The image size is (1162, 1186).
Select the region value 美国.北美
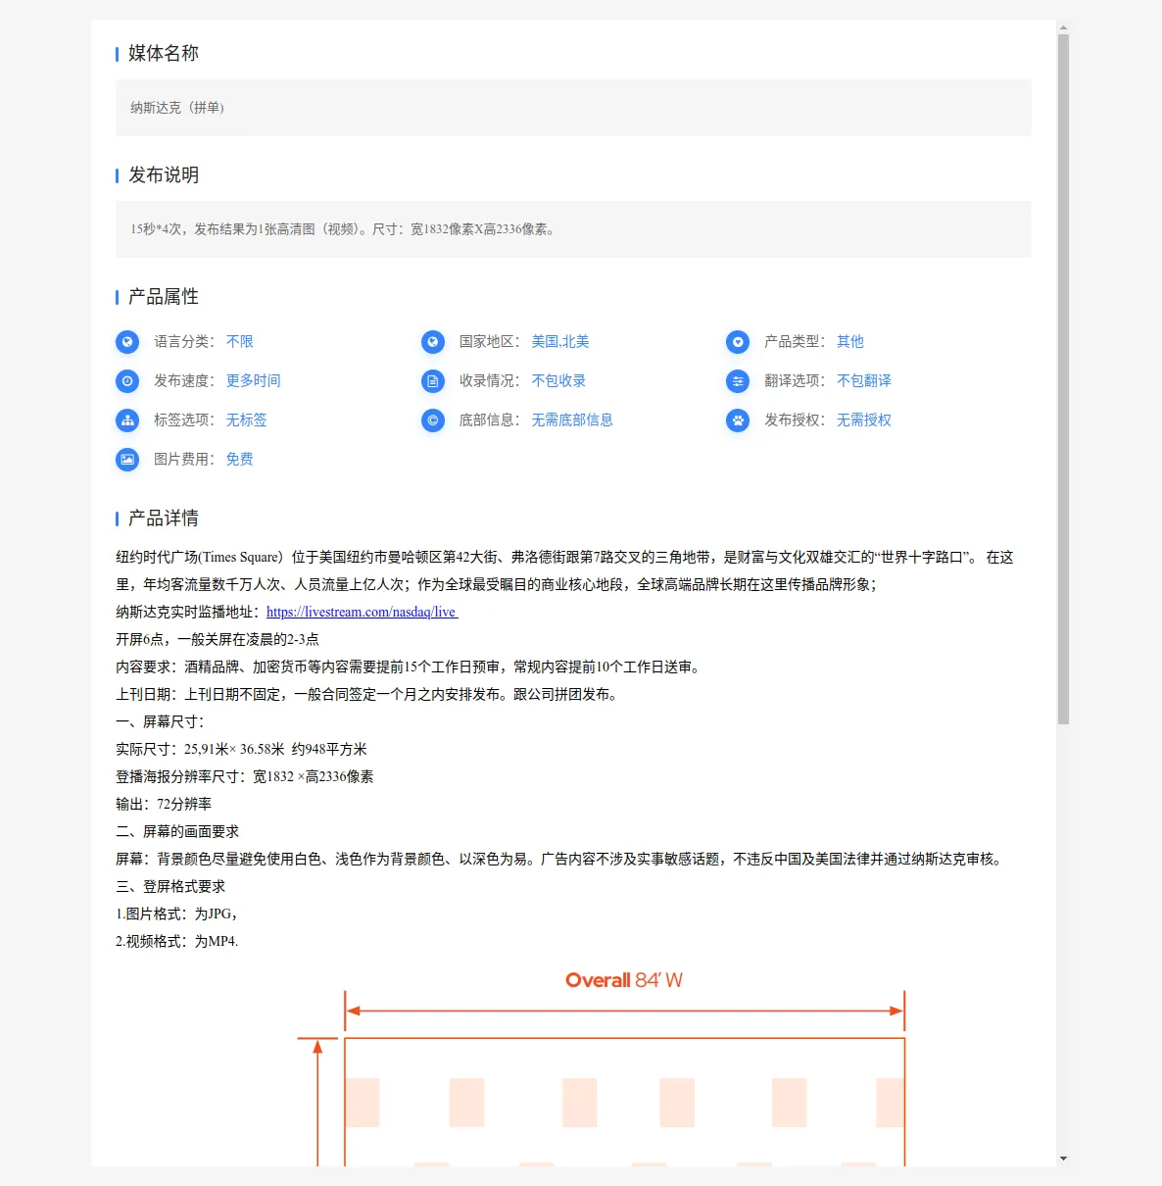point(560,341)
